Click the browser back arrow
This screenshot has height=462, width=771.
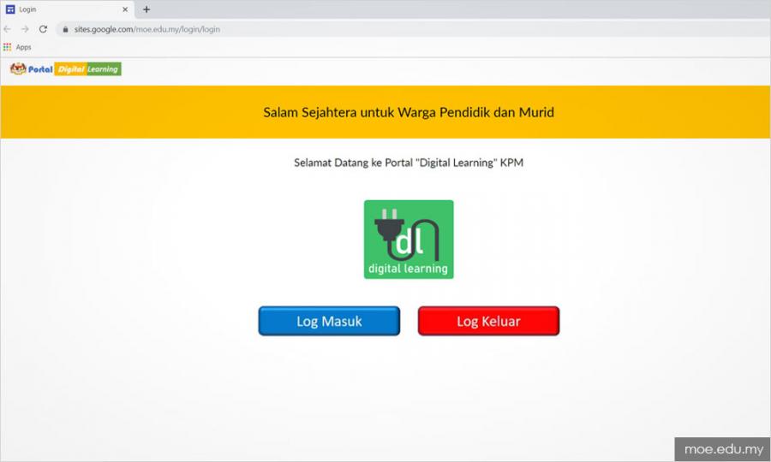(8, 29)
